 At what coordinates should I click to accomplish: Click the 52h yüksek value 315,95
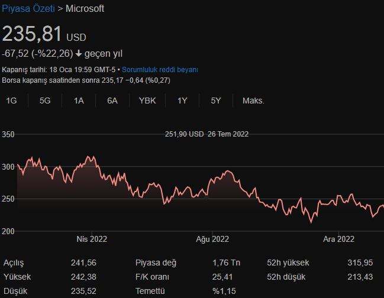click(x=360, y=263)
